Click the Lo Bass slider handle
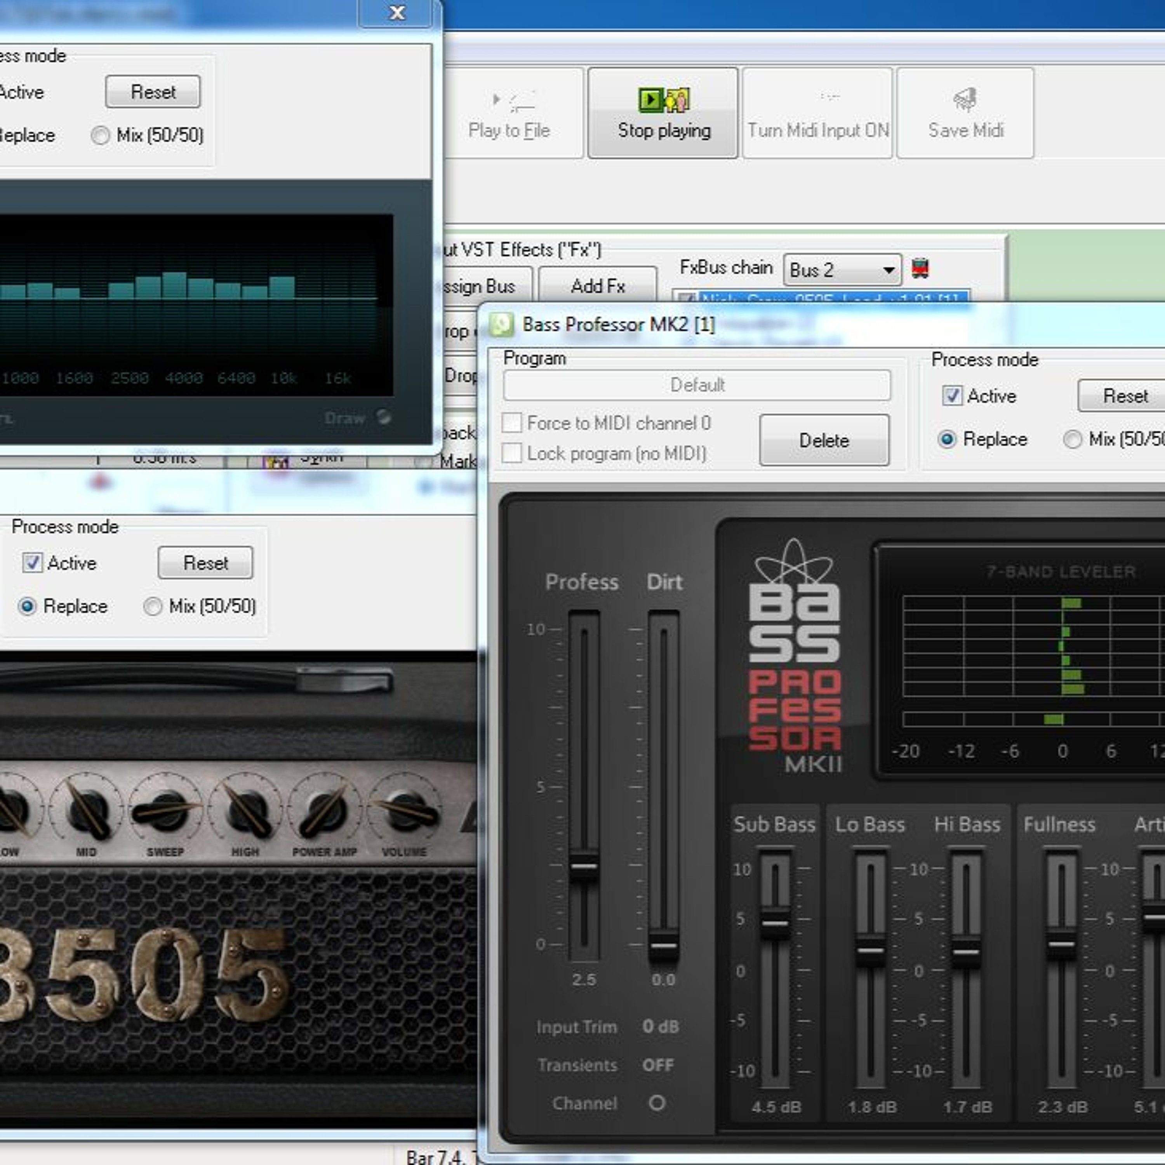 [x=871, y=951]
